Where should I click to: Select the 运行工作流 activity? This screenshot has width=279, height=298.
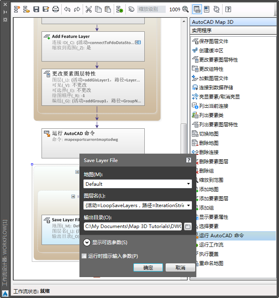tap(211, 245)
